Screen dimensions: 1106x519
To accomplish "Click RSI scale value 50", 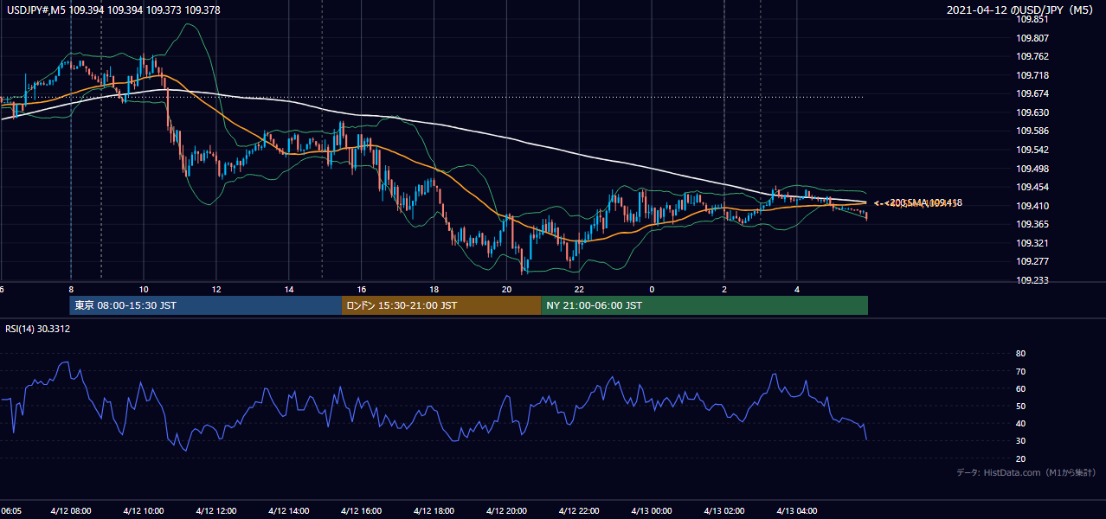I will [x=1020, y=406].
